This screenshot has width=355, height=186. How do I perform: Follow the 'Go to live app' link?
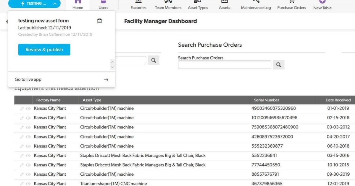tap(28, 79)
